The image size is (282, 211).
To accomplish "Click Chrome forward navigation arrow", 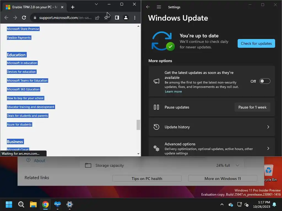I will pos(15,18).
